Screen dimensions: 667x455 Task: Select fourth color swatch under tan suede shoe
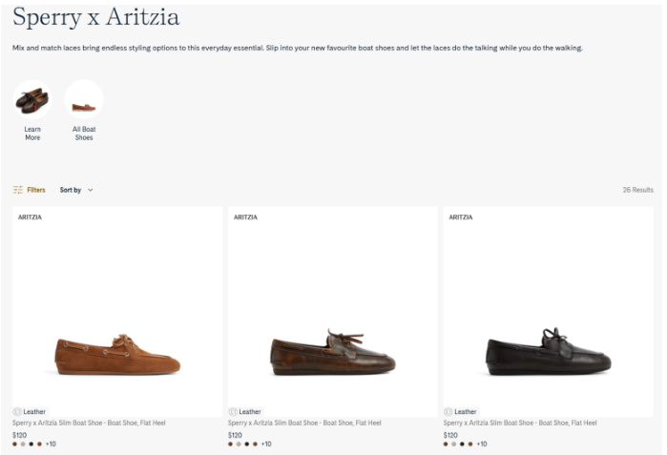(39, 444)
